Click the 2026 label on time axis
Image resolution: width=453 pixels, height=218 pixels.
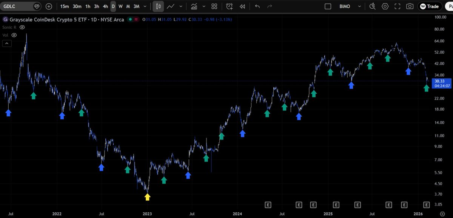tap(419, 213)
